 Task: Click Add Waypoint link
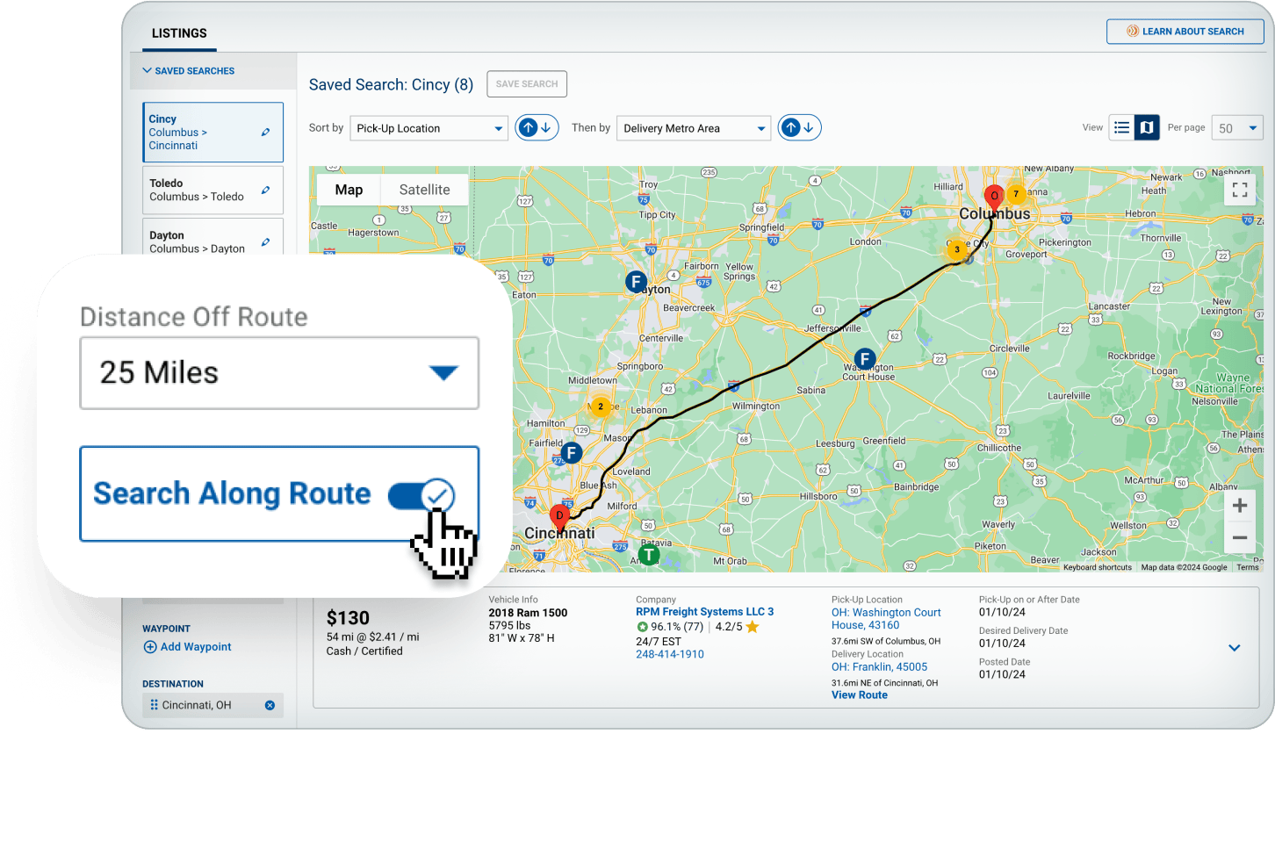point(188,647)
